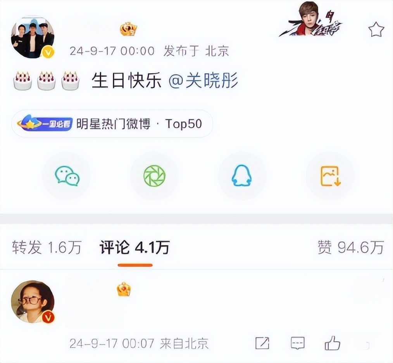The image size is (393, 363).
Task: Open the 转发 1.6万 reposts tab
Action: pyautogui.click(x=47, y=247)
